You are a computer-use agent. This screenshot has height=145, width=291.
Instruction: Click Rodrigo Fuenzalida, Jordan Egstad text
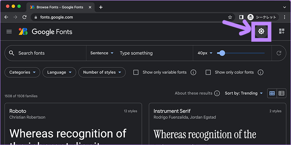coord(185,117)
